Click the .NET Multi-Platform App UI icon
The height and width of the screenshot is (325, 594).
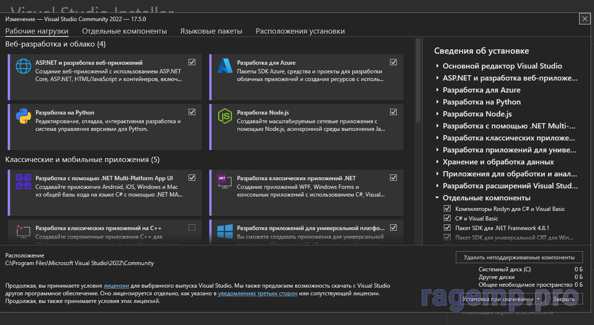click(24, 182)
